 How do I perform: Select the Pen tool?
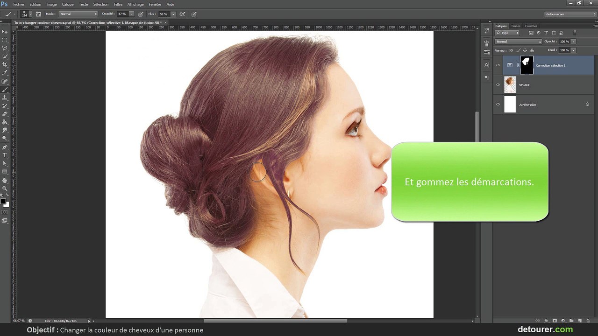point(5,147)
